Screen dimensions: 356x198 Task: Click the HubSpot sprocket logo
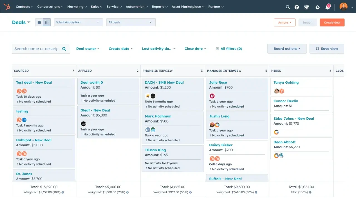(x=7, y=7)
